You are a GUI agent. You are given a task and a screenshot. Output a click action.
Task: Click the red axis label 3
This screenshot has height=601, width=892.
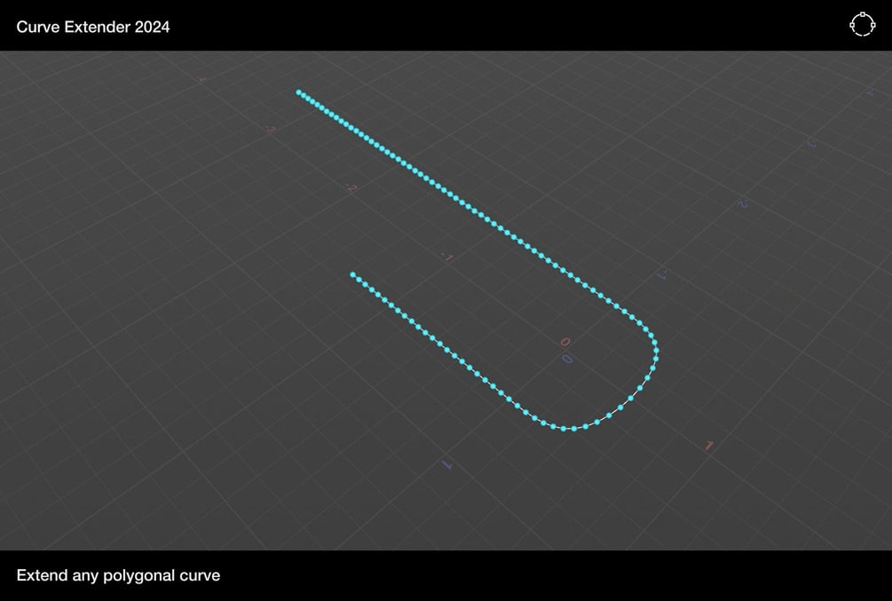coord(271,130)
